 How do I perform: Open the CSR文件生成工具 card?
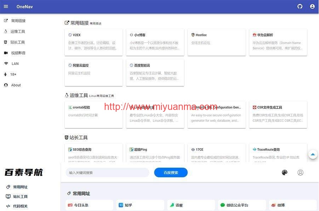[x=278, y=115]
